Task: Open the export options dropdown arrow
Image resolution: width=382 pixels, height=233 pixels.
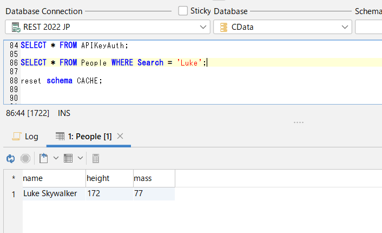Action: [x=56, y=158]
